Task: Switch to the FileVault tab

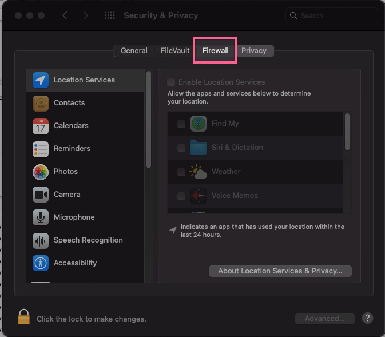Action: [x=175, y=51]
